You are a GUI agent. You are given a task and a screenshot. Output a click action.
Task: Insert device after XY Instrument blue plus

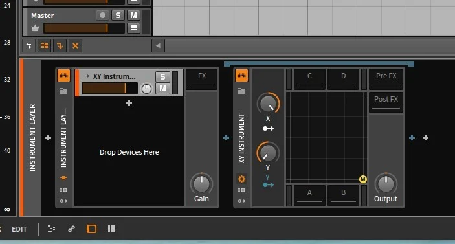(x=412, y=137)
